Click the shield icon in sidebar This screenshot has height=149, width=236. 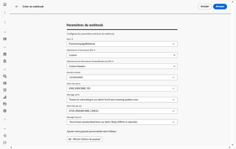[5, 90]
